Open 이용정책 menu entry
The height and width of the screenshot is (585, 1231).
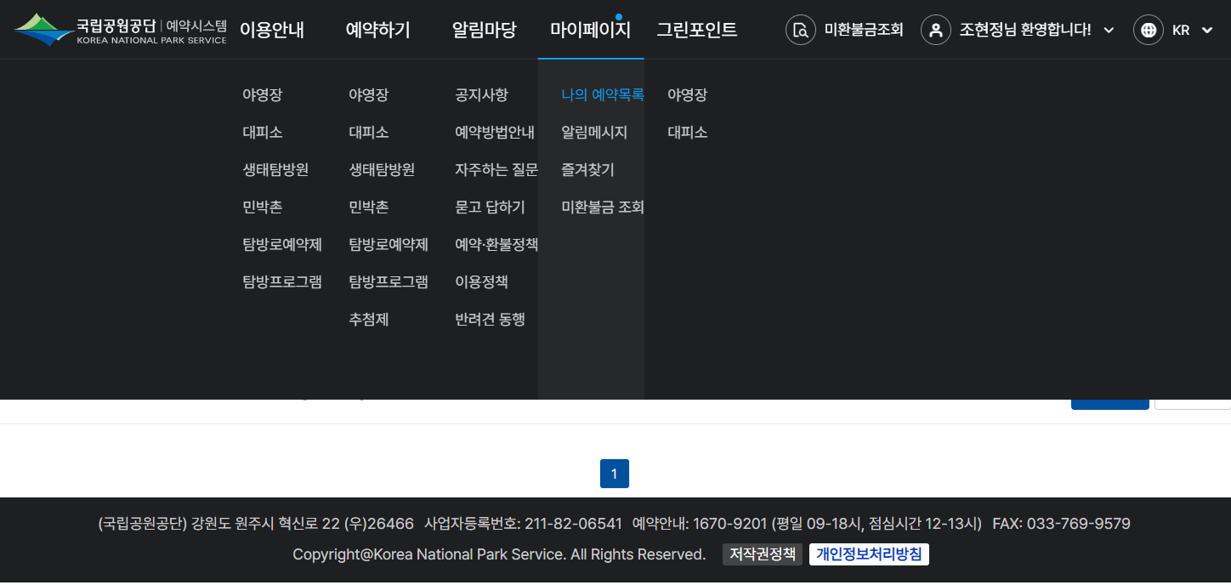(481, 282)
